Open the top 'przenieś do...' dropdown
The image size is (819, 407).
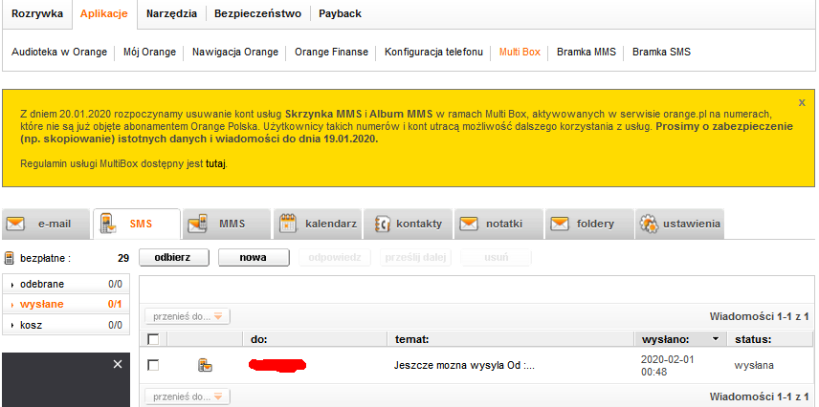pos(188,316)
